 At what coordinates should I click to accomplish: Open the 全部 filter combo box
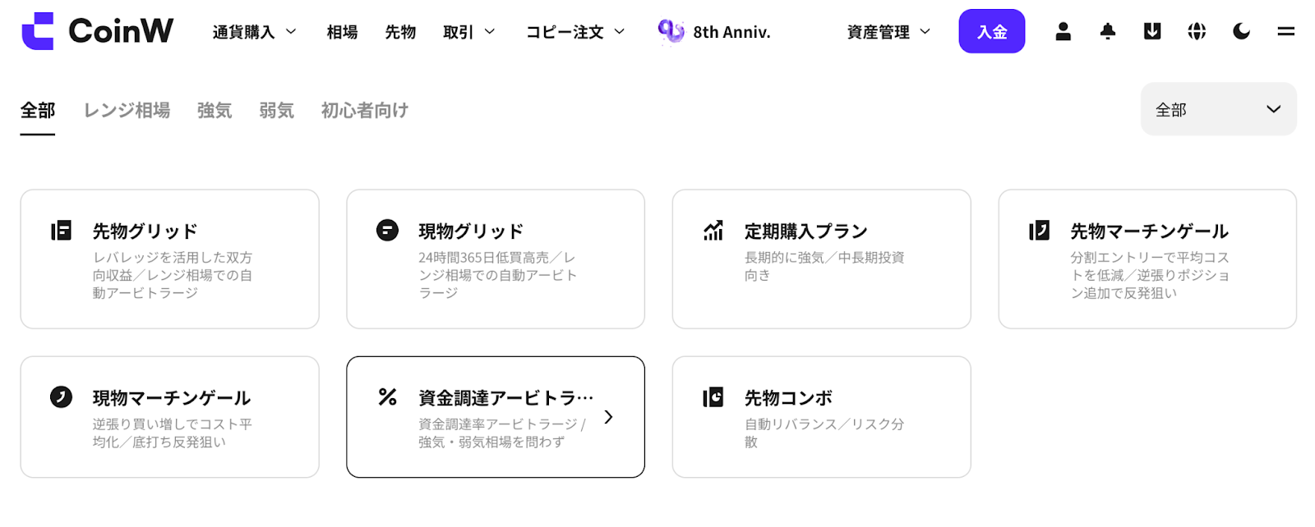click(x=1218, y=109)
